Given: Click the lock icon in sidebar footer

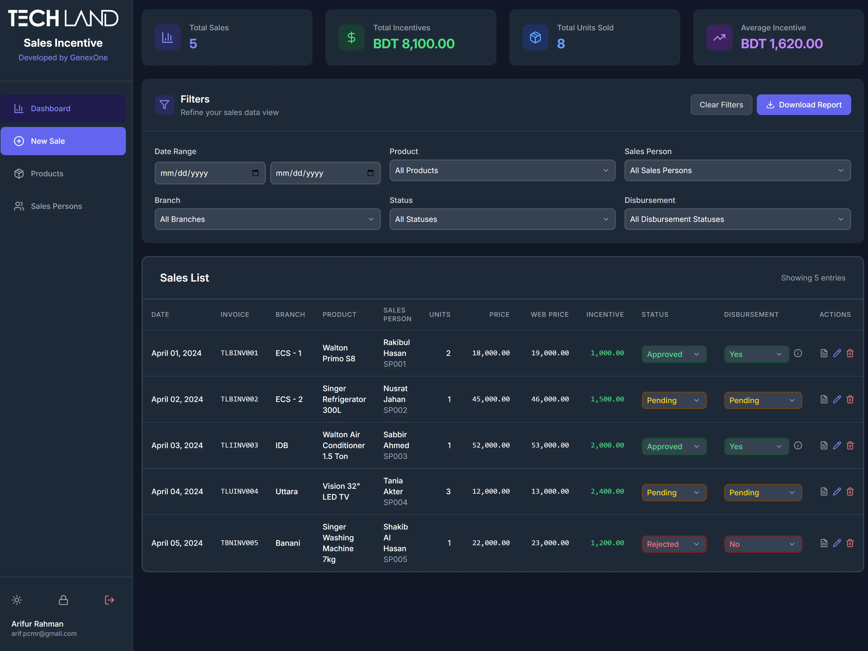Looking at the screenshot, I should (x=63, y=599).
